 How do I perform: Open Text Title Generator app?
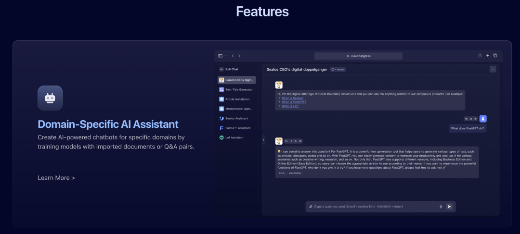coord(237,90)
